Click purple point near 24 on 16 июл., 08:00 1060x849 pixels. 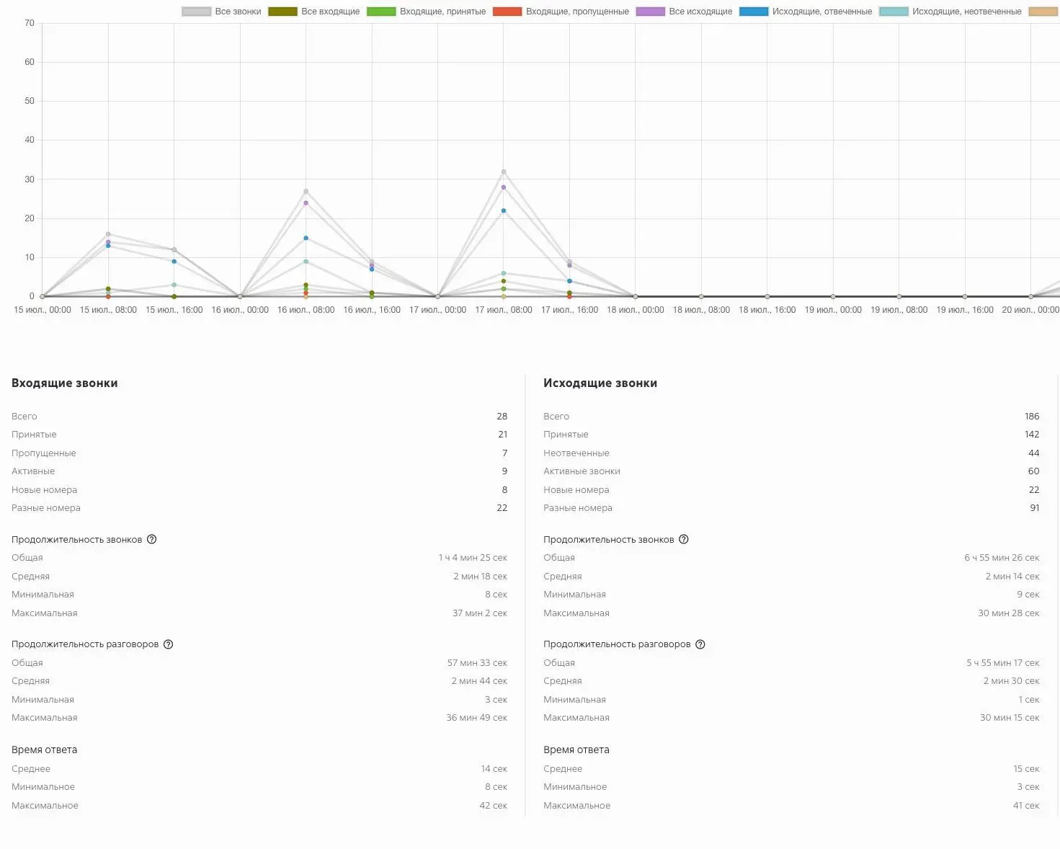click(306, 203)
